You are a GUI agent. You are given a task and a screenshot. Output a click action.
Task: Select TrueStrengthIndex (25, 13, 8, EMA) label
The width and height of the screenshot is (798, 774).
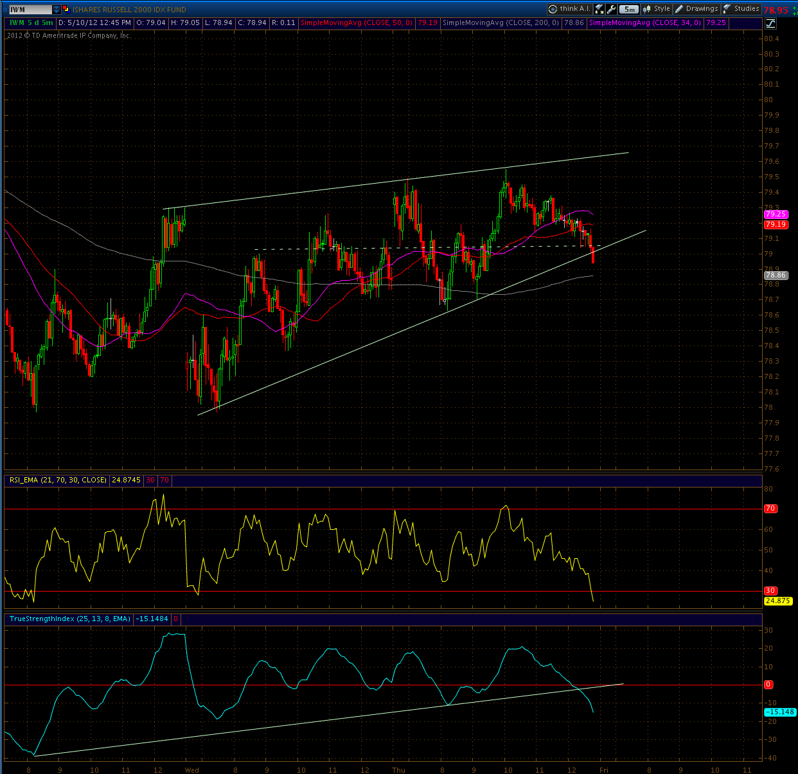(70, 619)
